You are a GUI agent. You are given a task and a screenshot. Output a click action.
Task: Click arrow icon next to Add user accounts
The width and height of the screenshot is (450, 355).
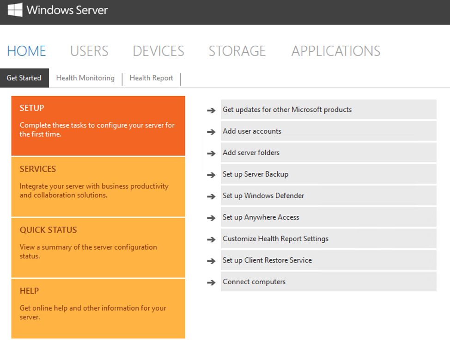point(211,132)
